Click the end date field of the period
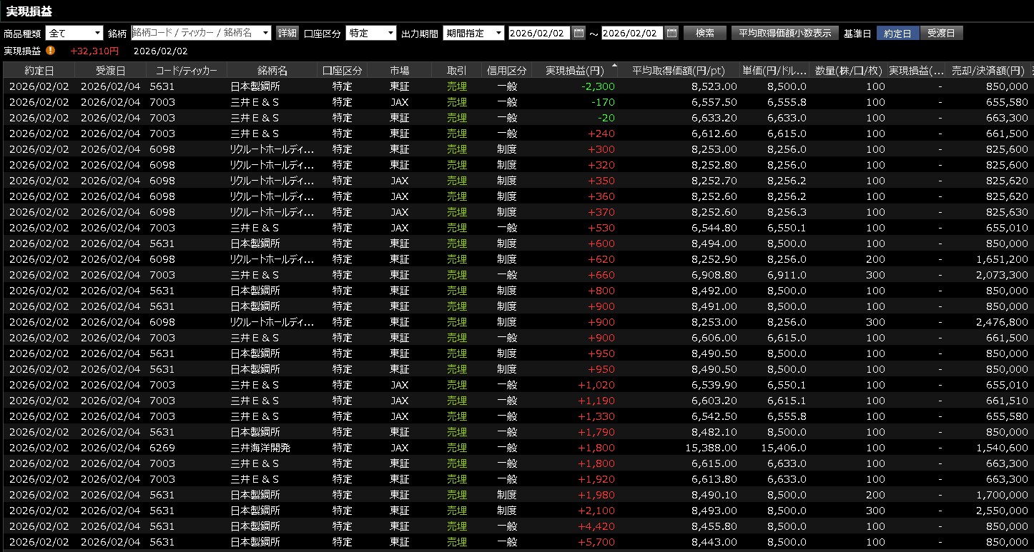This screenshot has width=1034, height=552. click(633, 33)
